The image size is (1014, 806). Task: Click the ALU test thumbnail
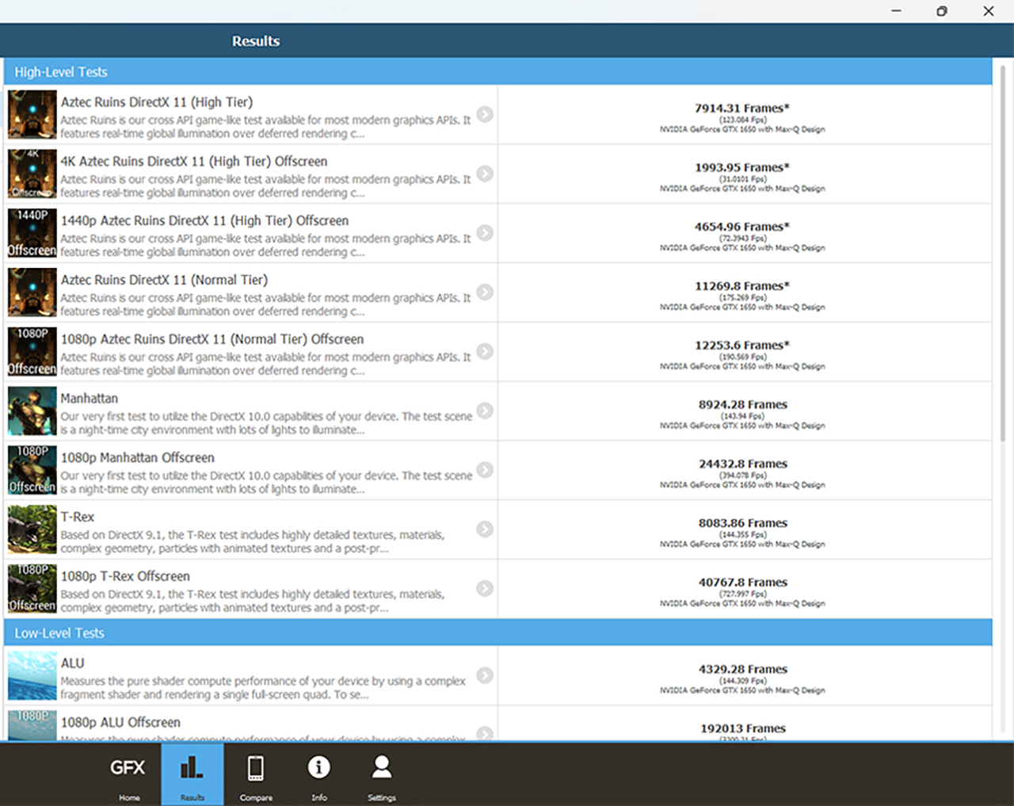click(x=32, y=676)
